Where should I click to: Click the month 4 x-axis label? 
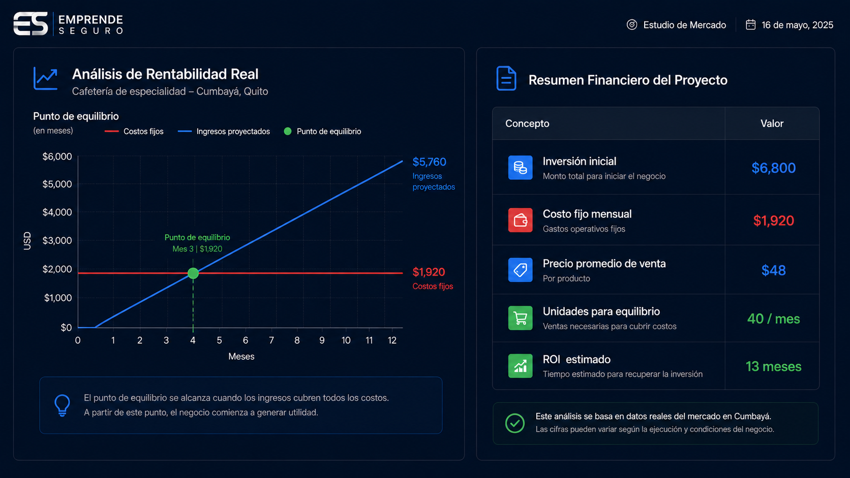click(193, 340)
